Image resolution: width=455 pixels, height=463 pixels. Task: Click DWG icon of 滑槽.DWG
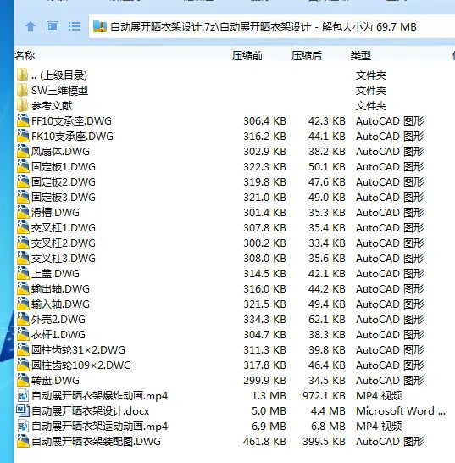(23, 212)
